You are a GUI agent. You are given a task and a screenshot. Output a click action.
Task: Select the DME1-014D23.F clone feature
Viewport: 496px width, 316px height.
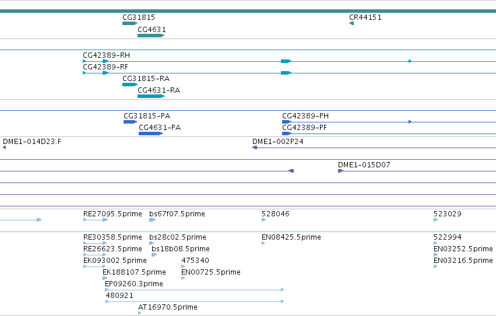coord(5,148)
